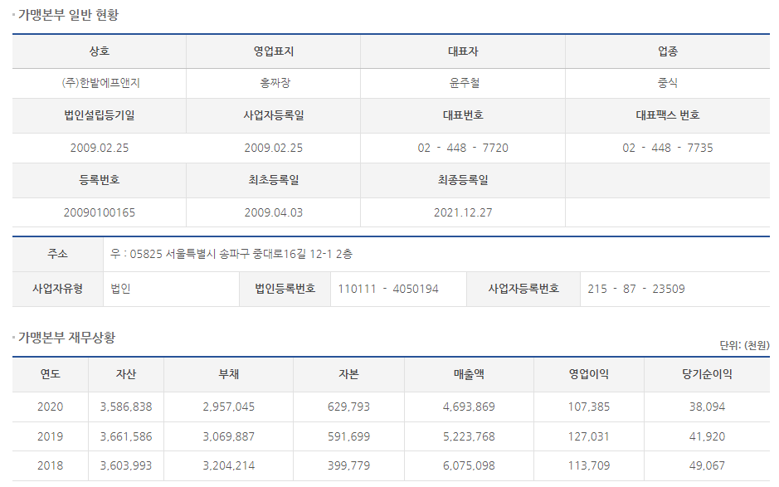Select 2020 capital value 629,793
This screenshot has height=487, width=779.
348,407
